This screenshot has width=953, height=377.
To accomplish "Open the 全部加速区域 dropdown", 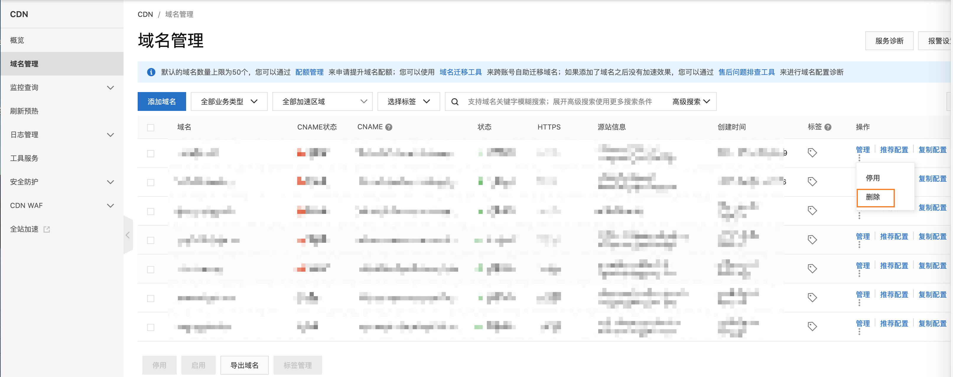I will 322,102.
